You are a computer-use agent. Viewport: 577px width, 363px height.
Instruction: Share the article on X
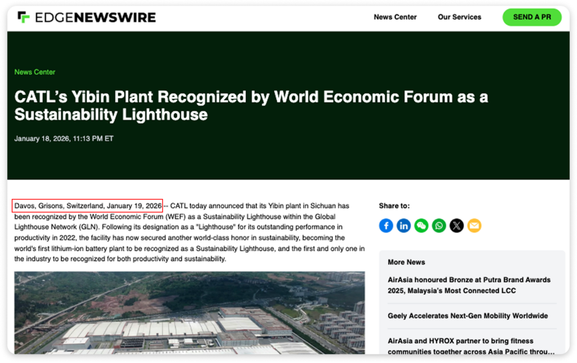pyautogui.click(x=456, y=225)
